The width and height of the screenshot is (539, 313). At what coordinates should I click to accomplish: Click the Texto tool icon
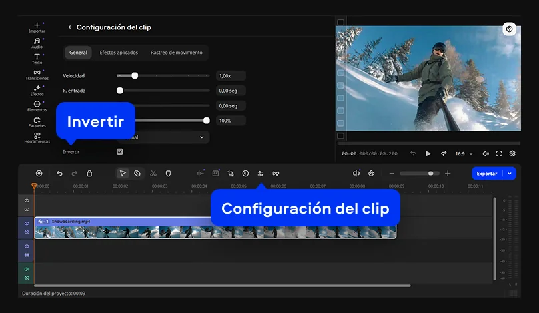pos(37,59)
